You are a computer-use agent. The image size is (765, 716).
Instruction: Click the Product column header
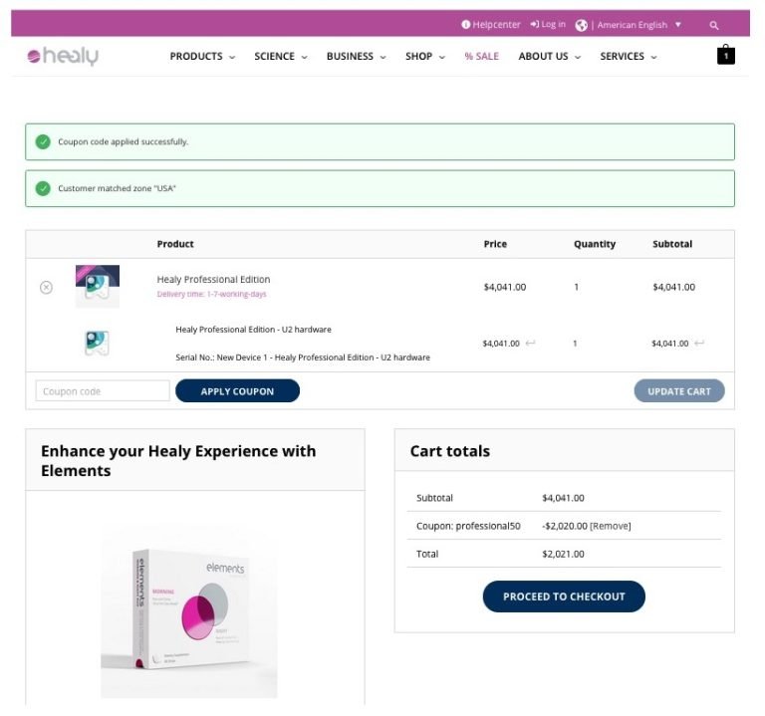(x=175, y=244)
